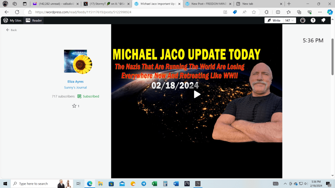Expand the Write button draft count dropdown
This screenshot has width=335, height=188.
pyautogui.click(x=289, y=20)
